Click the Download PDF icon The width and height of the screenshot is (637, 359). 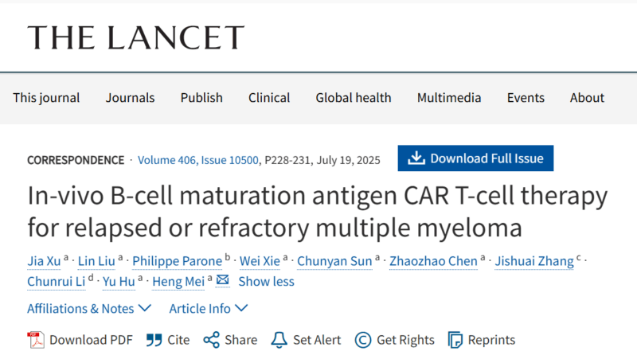36,340
